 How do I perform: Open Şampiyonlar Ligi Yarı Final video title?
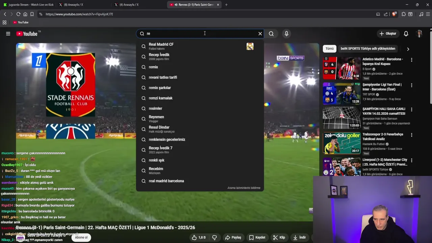coord(382,87)
